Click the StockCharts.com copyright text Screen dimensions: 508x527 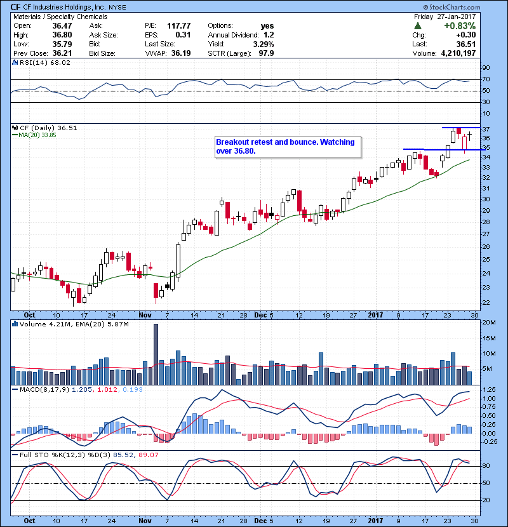[452, 7]
